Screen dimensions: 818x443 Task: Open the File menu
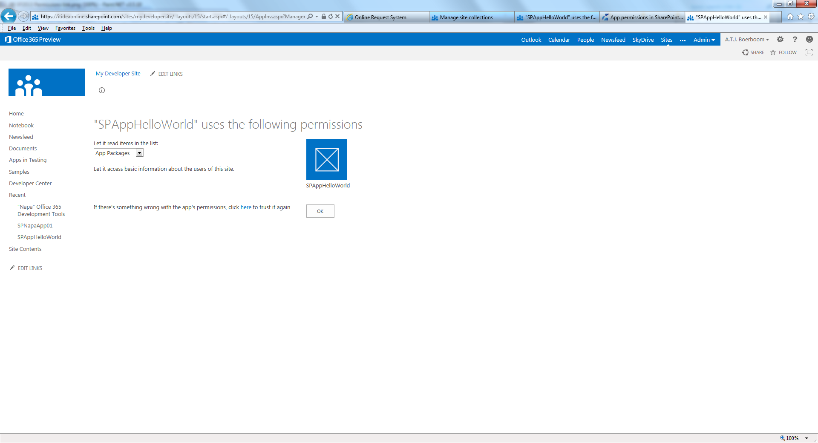12,28
